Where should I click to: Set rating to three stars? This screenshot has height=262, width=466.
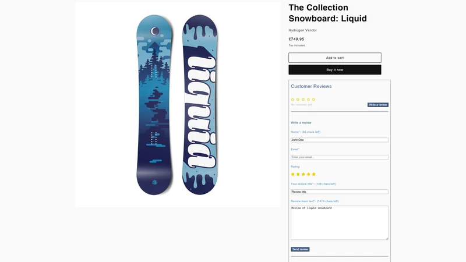click(x=303, y=174)
